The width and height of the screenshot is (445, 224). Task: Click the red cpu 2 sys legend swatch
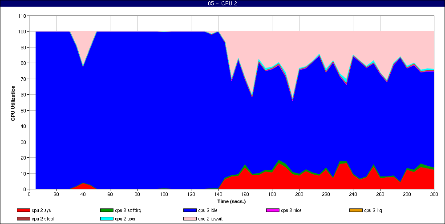23,210
